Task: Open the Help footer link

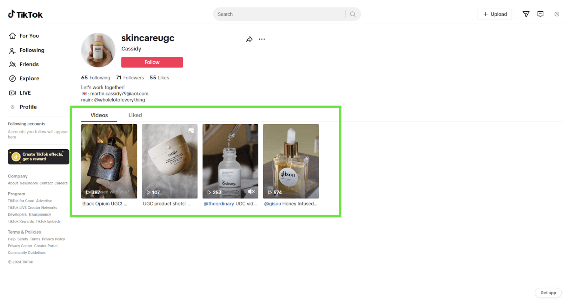Action: coord(12,239)
